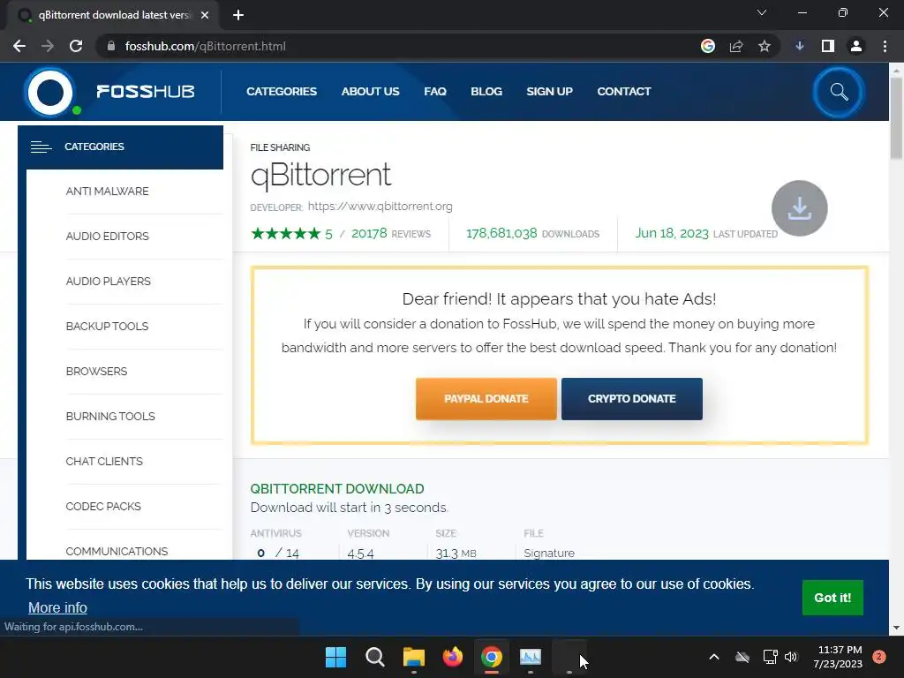
Task: Select the BROWSERS category
Action: [96, 372]
